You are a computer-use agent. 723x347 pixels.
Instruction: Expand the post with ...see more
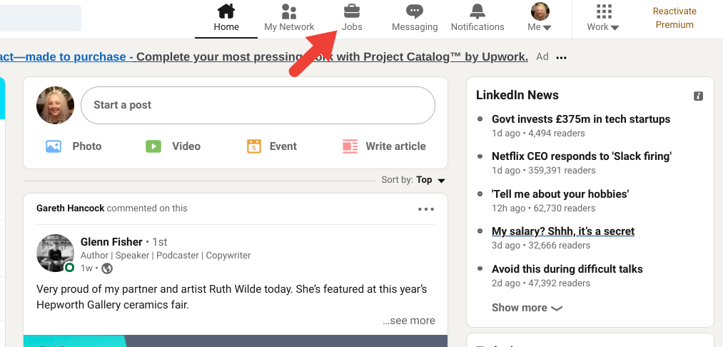coord(408,321)
